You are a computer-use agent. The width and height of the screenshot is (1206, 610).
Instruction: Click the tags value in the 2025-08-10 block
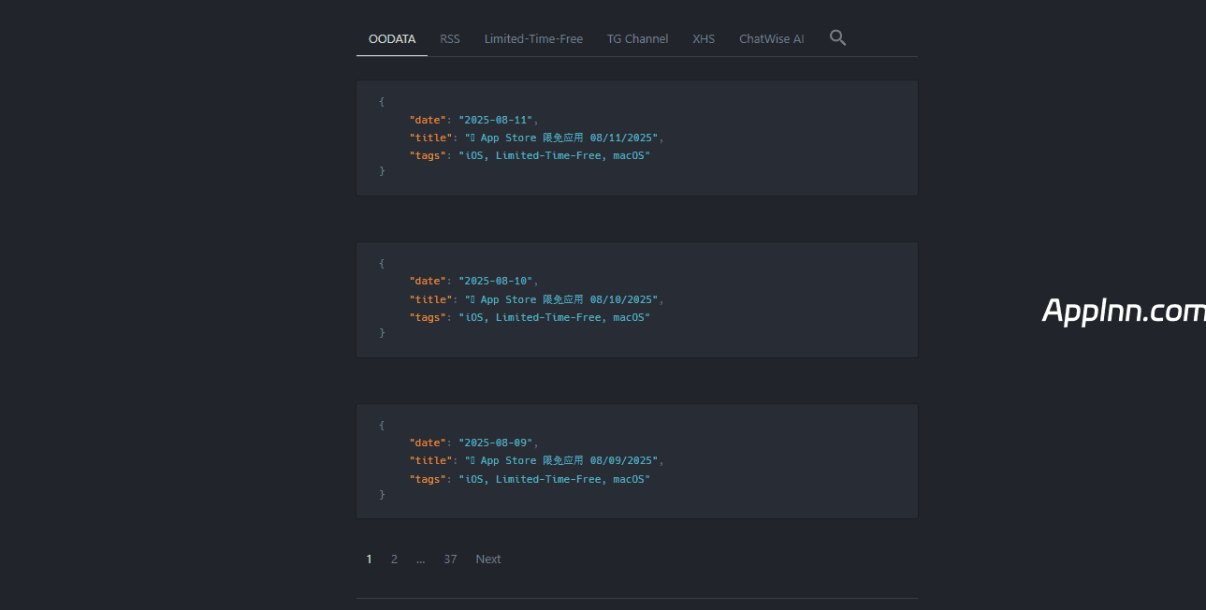click(x=554, y=317)
